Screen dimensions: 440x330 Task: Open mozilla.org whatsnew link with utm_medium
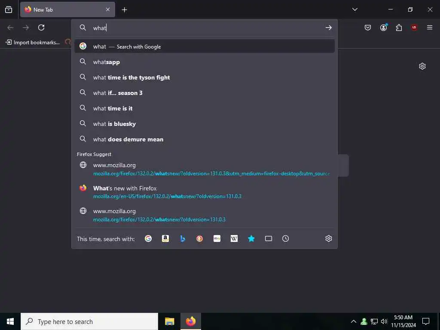pyautogui.click(x=204, y=169)
